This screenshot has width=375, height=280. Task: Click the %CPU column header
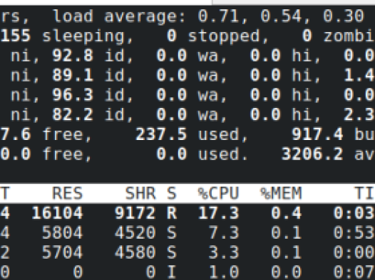click(x=218, y=193)
